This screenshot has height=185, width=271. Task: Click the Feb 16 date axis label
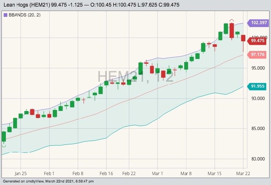[106, 173]
